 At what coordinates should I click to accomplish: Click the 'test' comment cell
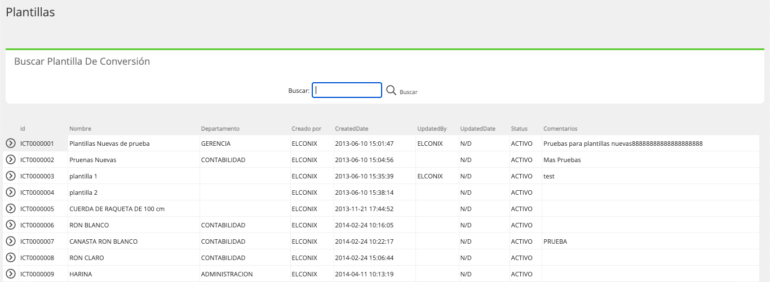650,176
